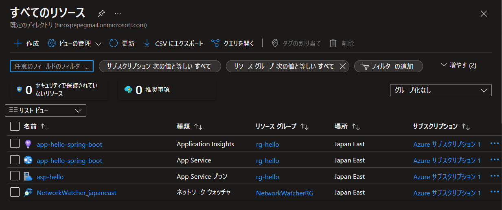Click the Application Insights type cell
This screenshot has width=502, height=210.
(206, 144)
